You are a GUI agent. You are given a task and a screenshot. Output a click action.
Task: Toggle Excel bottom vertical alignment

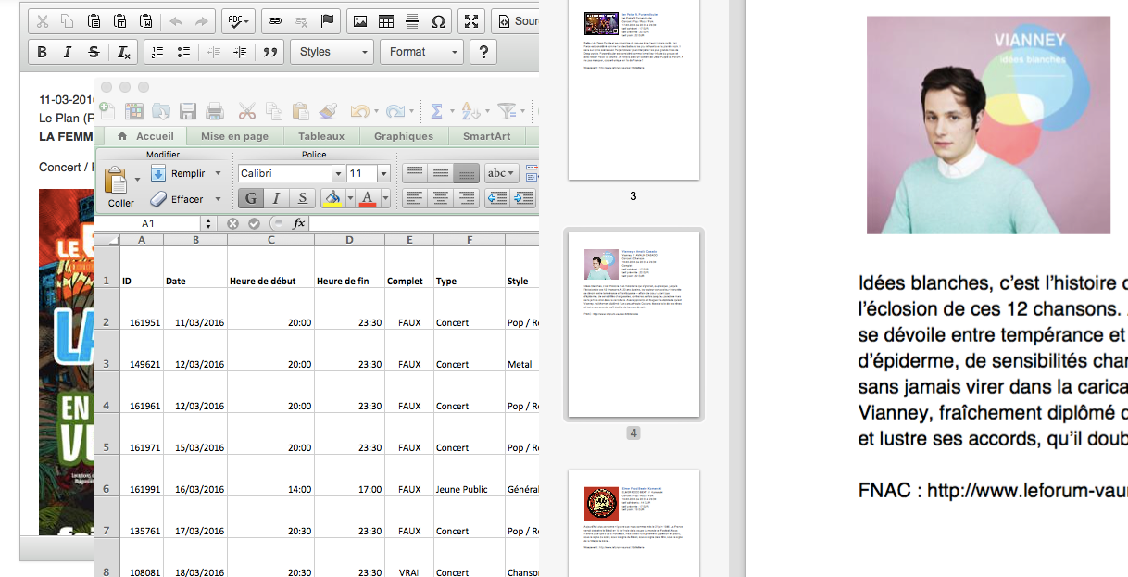click(x=467, y=173)
